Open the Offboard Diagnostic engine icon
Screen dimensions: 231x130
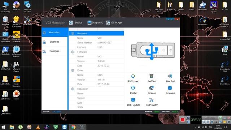[16, 36]
